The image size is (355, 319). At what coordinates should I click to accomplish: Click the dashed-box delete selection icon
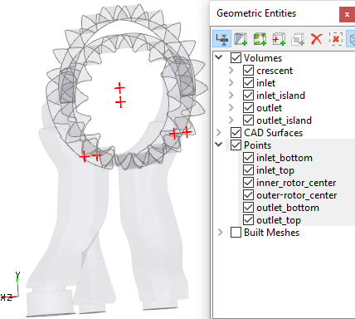pos(336,39)
